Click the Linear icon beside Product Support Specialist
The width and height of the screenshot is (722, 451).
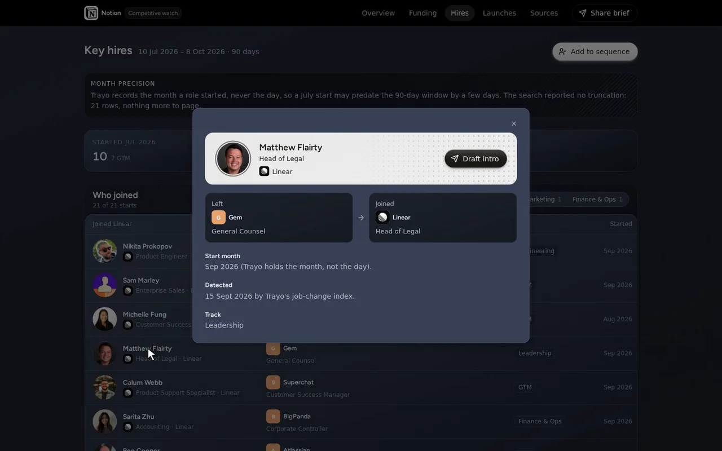click(128, 392)
